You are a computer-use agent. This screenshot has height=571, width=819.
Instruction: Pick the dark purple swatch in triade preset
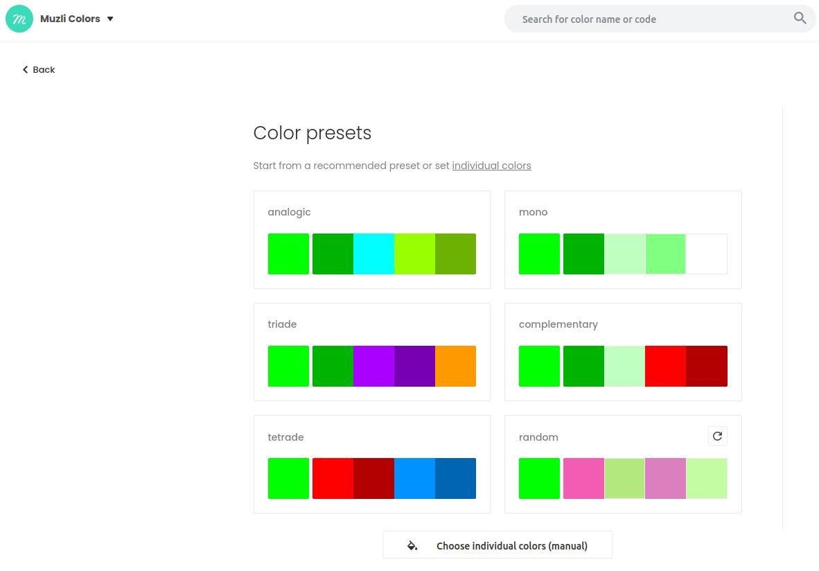click(x=415, y=366)
